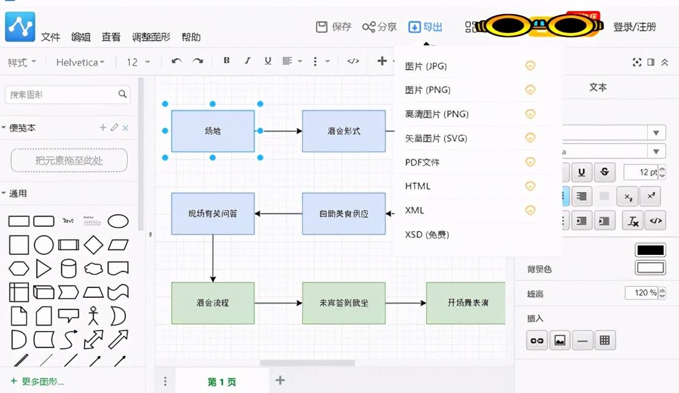679x393 pixels.
Task: Click the 保存 button
Action: (334, 27)
